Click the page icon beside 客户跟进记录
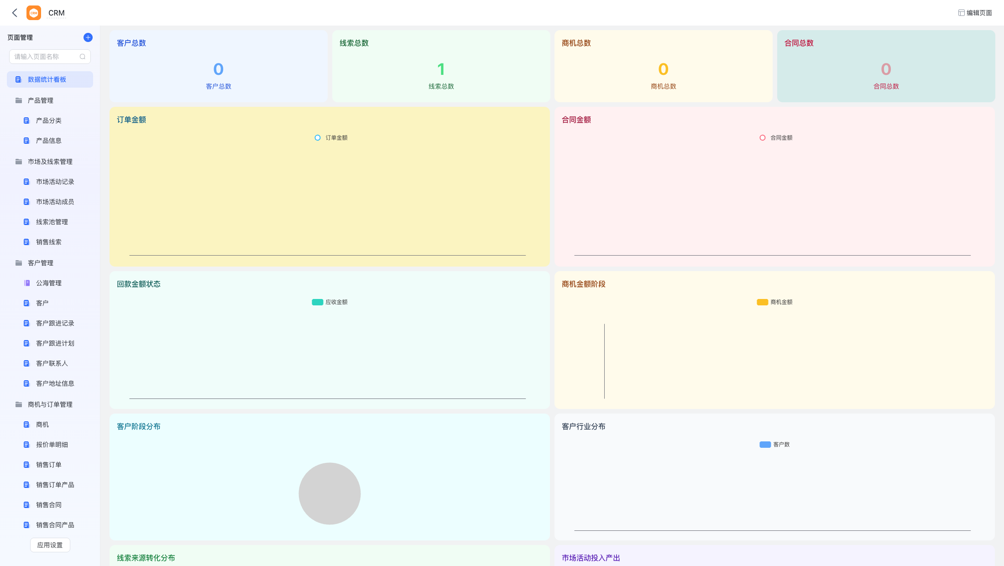 point(26,323)
